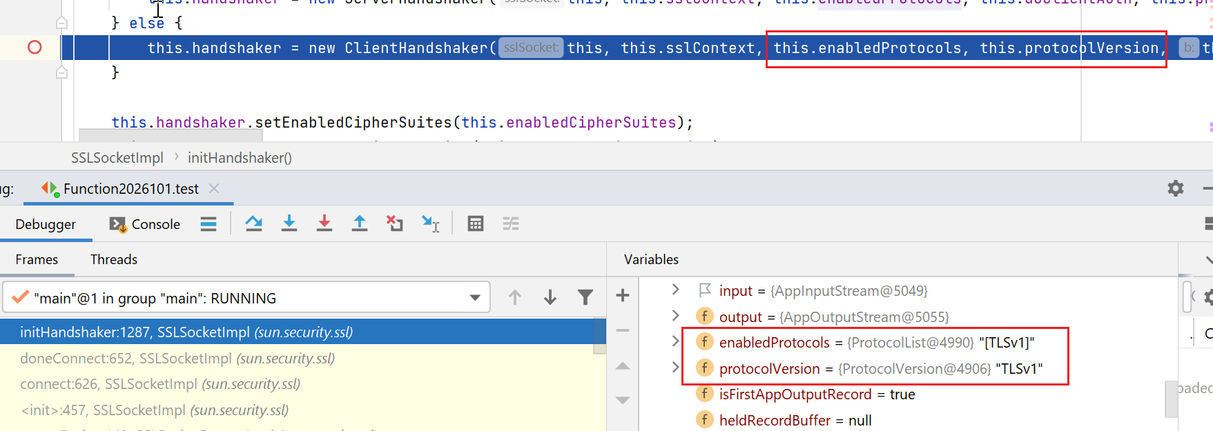Switch to the Console tab
The width and height of the screenshot is (1213, 431).
pyautogui.click(x=145, y=224)
